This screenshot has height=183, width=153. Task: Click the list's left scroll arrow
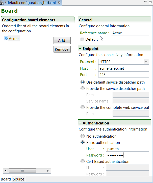[5, 171]
